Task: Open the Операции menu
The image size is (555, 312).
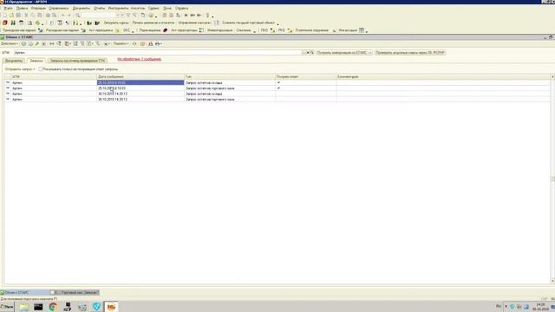Action: click(38, 8)
